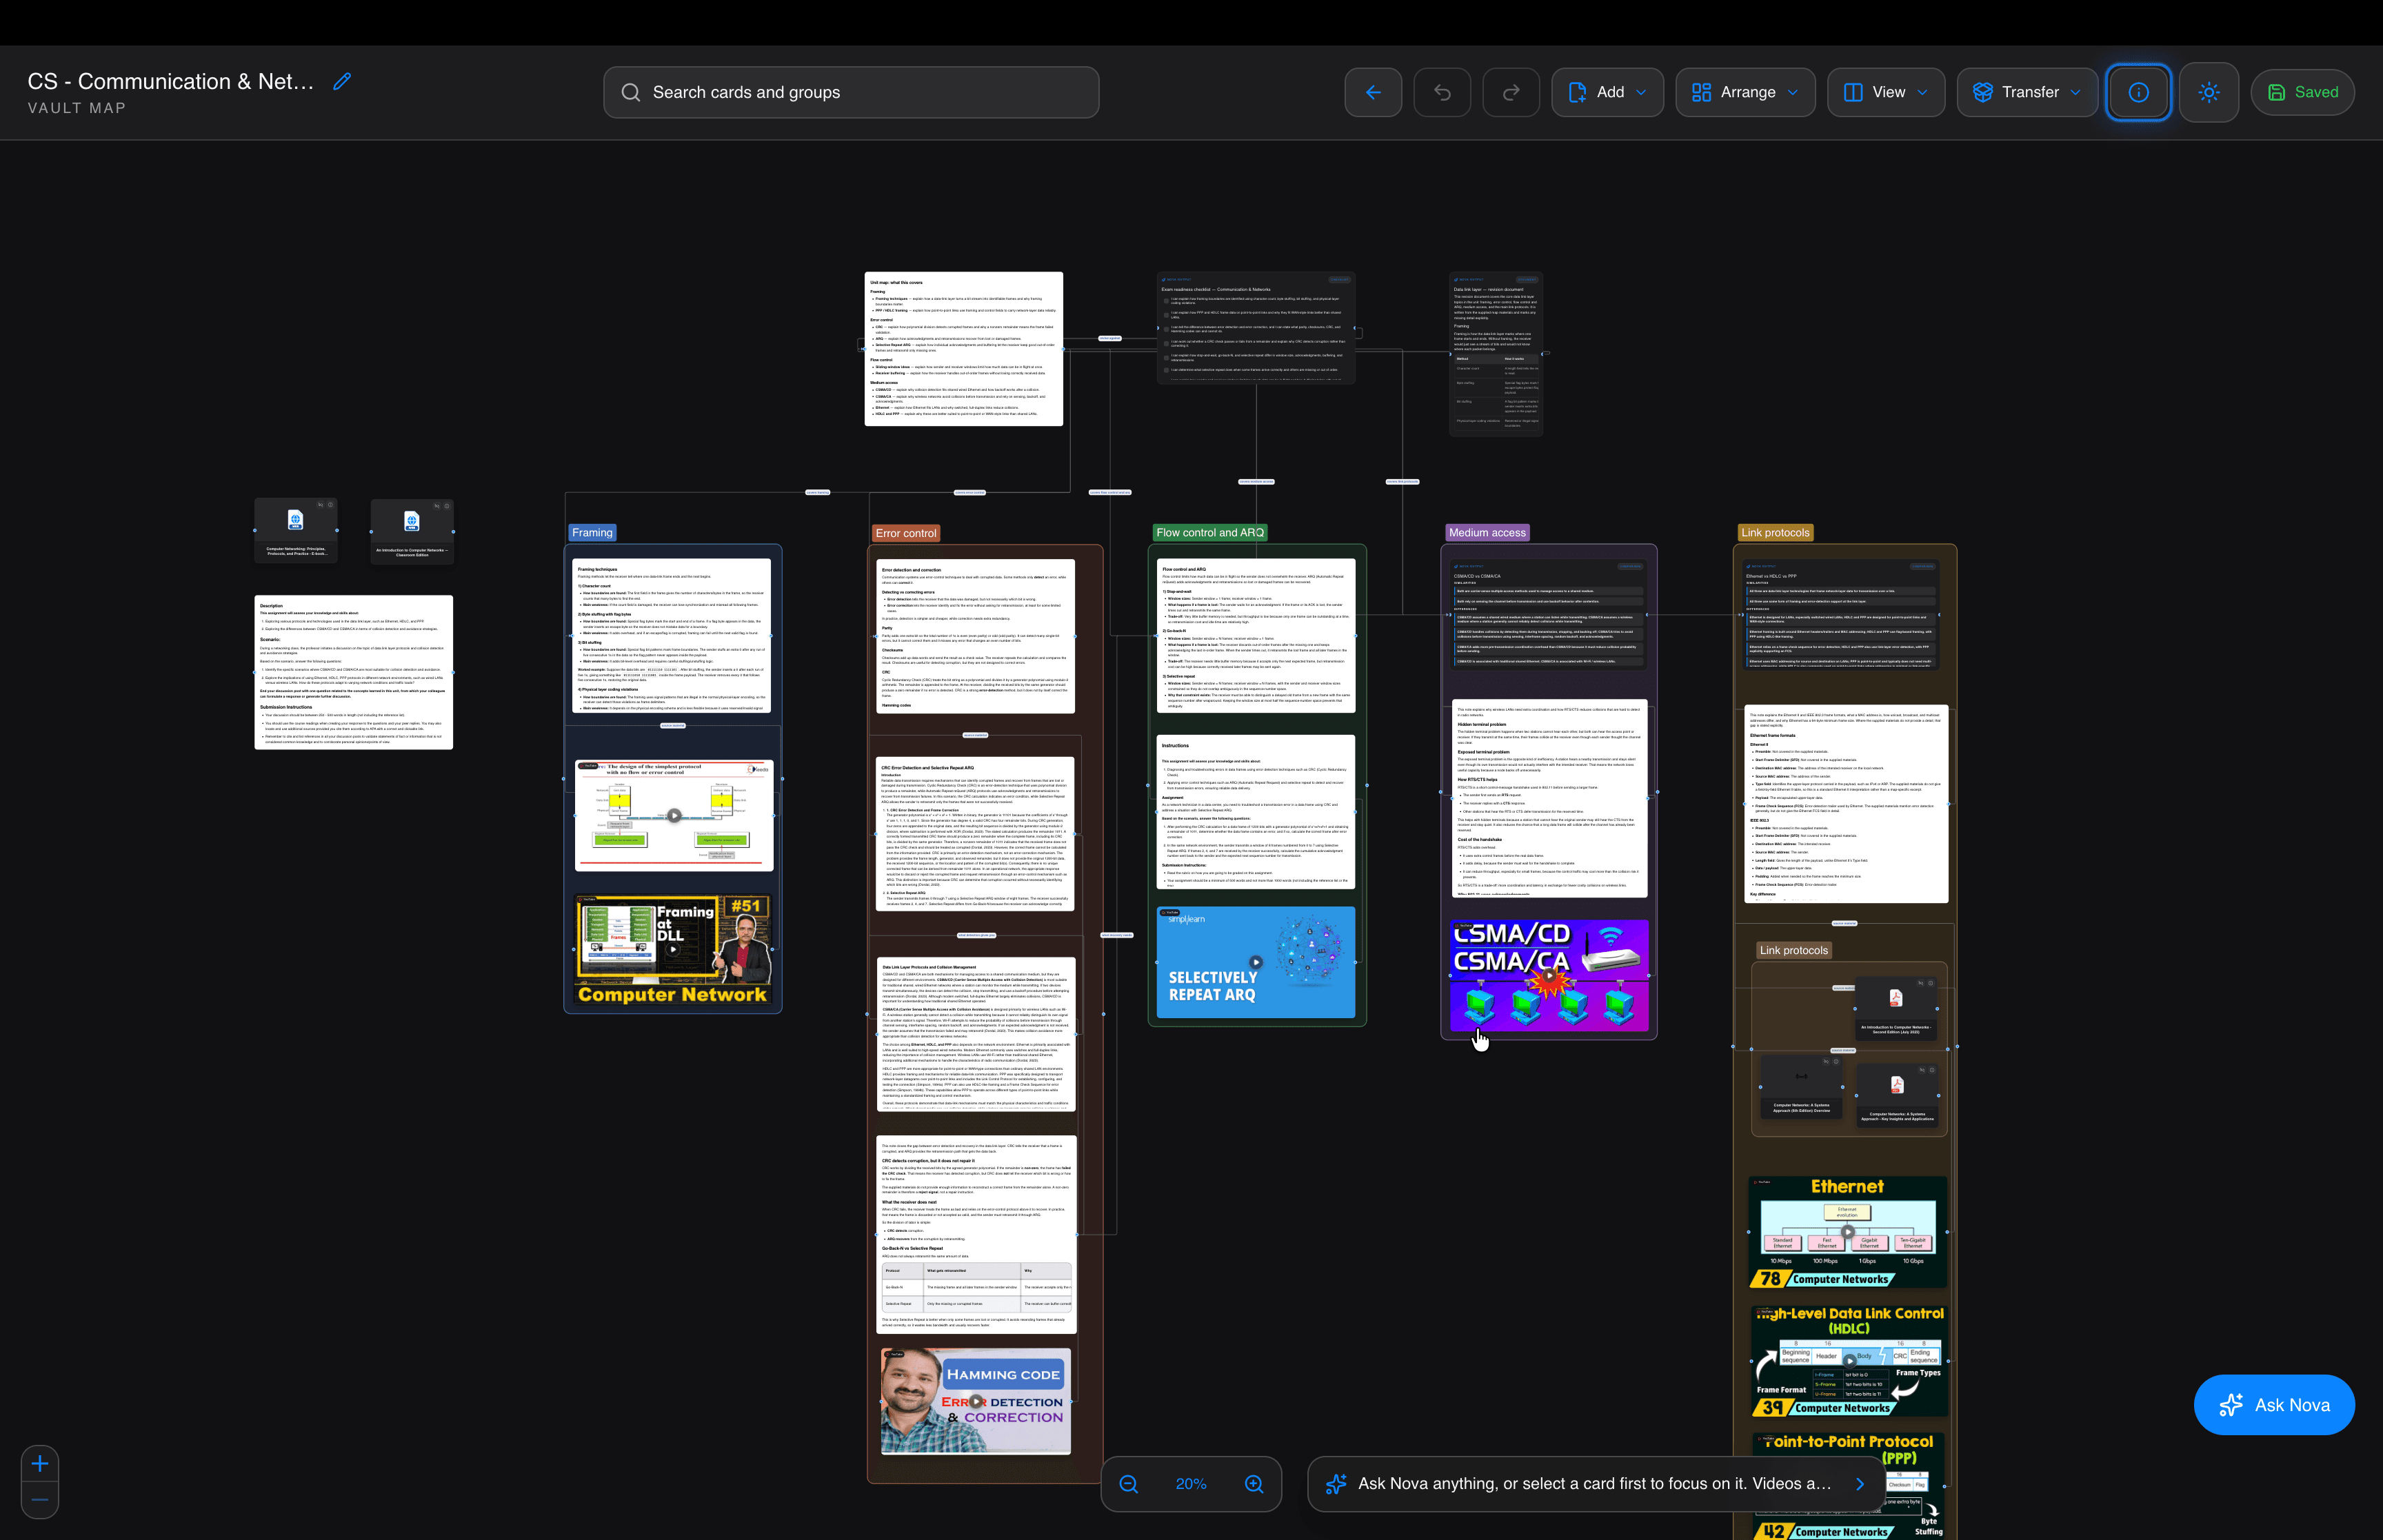2383x1540 pixels.
Task: Expand the Ask Nova prompt chevron
Action: tap(1860, 1484)
